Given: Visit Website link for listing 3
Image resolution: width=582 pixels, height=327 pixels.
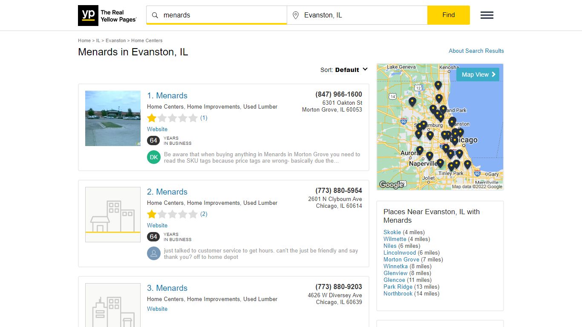Looking at the screenshot, I should pyautogui.click(x=157, y=309).
